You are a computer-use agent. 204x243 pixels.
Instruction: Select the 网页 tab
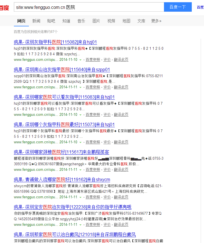click(x=21, y=21)
